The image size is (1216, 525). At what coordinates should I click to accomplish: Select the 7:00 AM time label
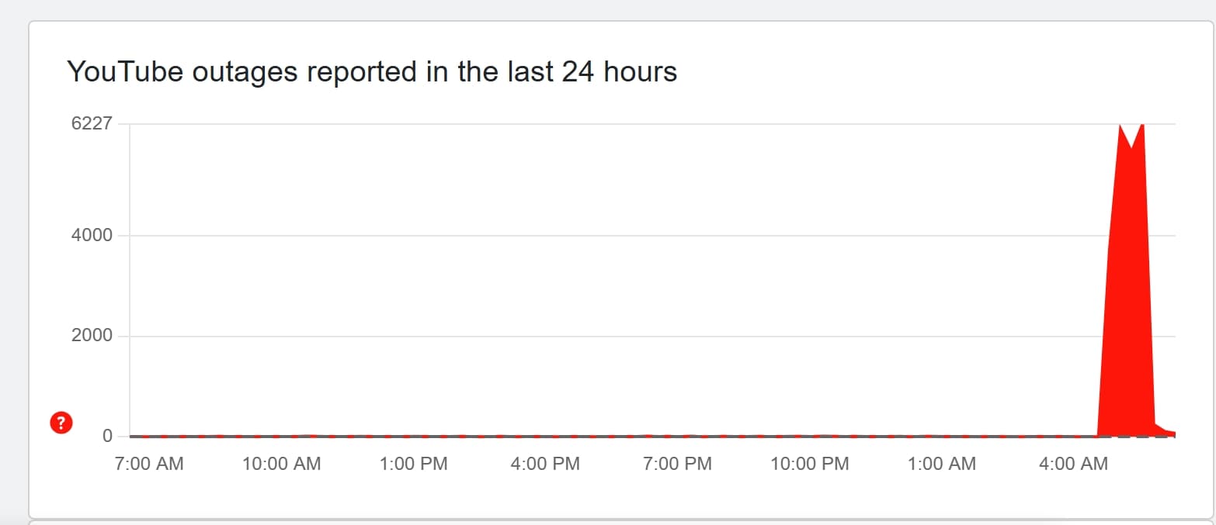[x=149, y=464]
